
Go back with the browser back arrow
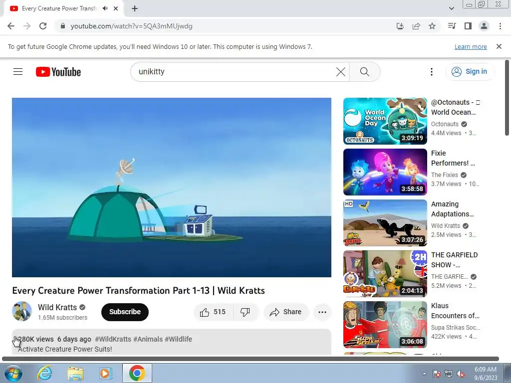click(11, 26)
